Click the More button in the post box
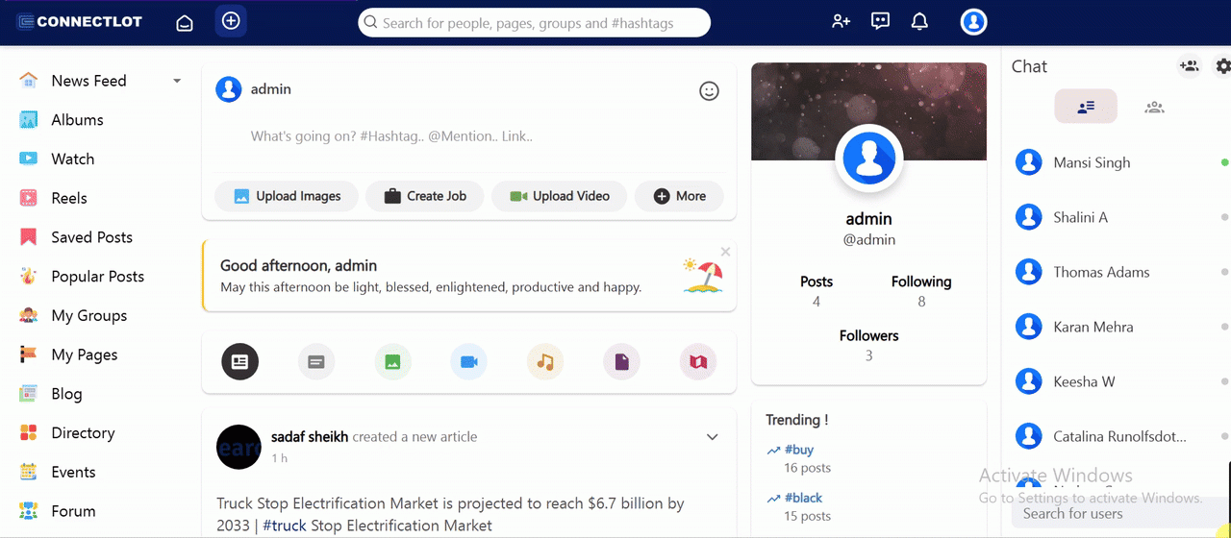Screen dimensions: 1231x538 679,196
